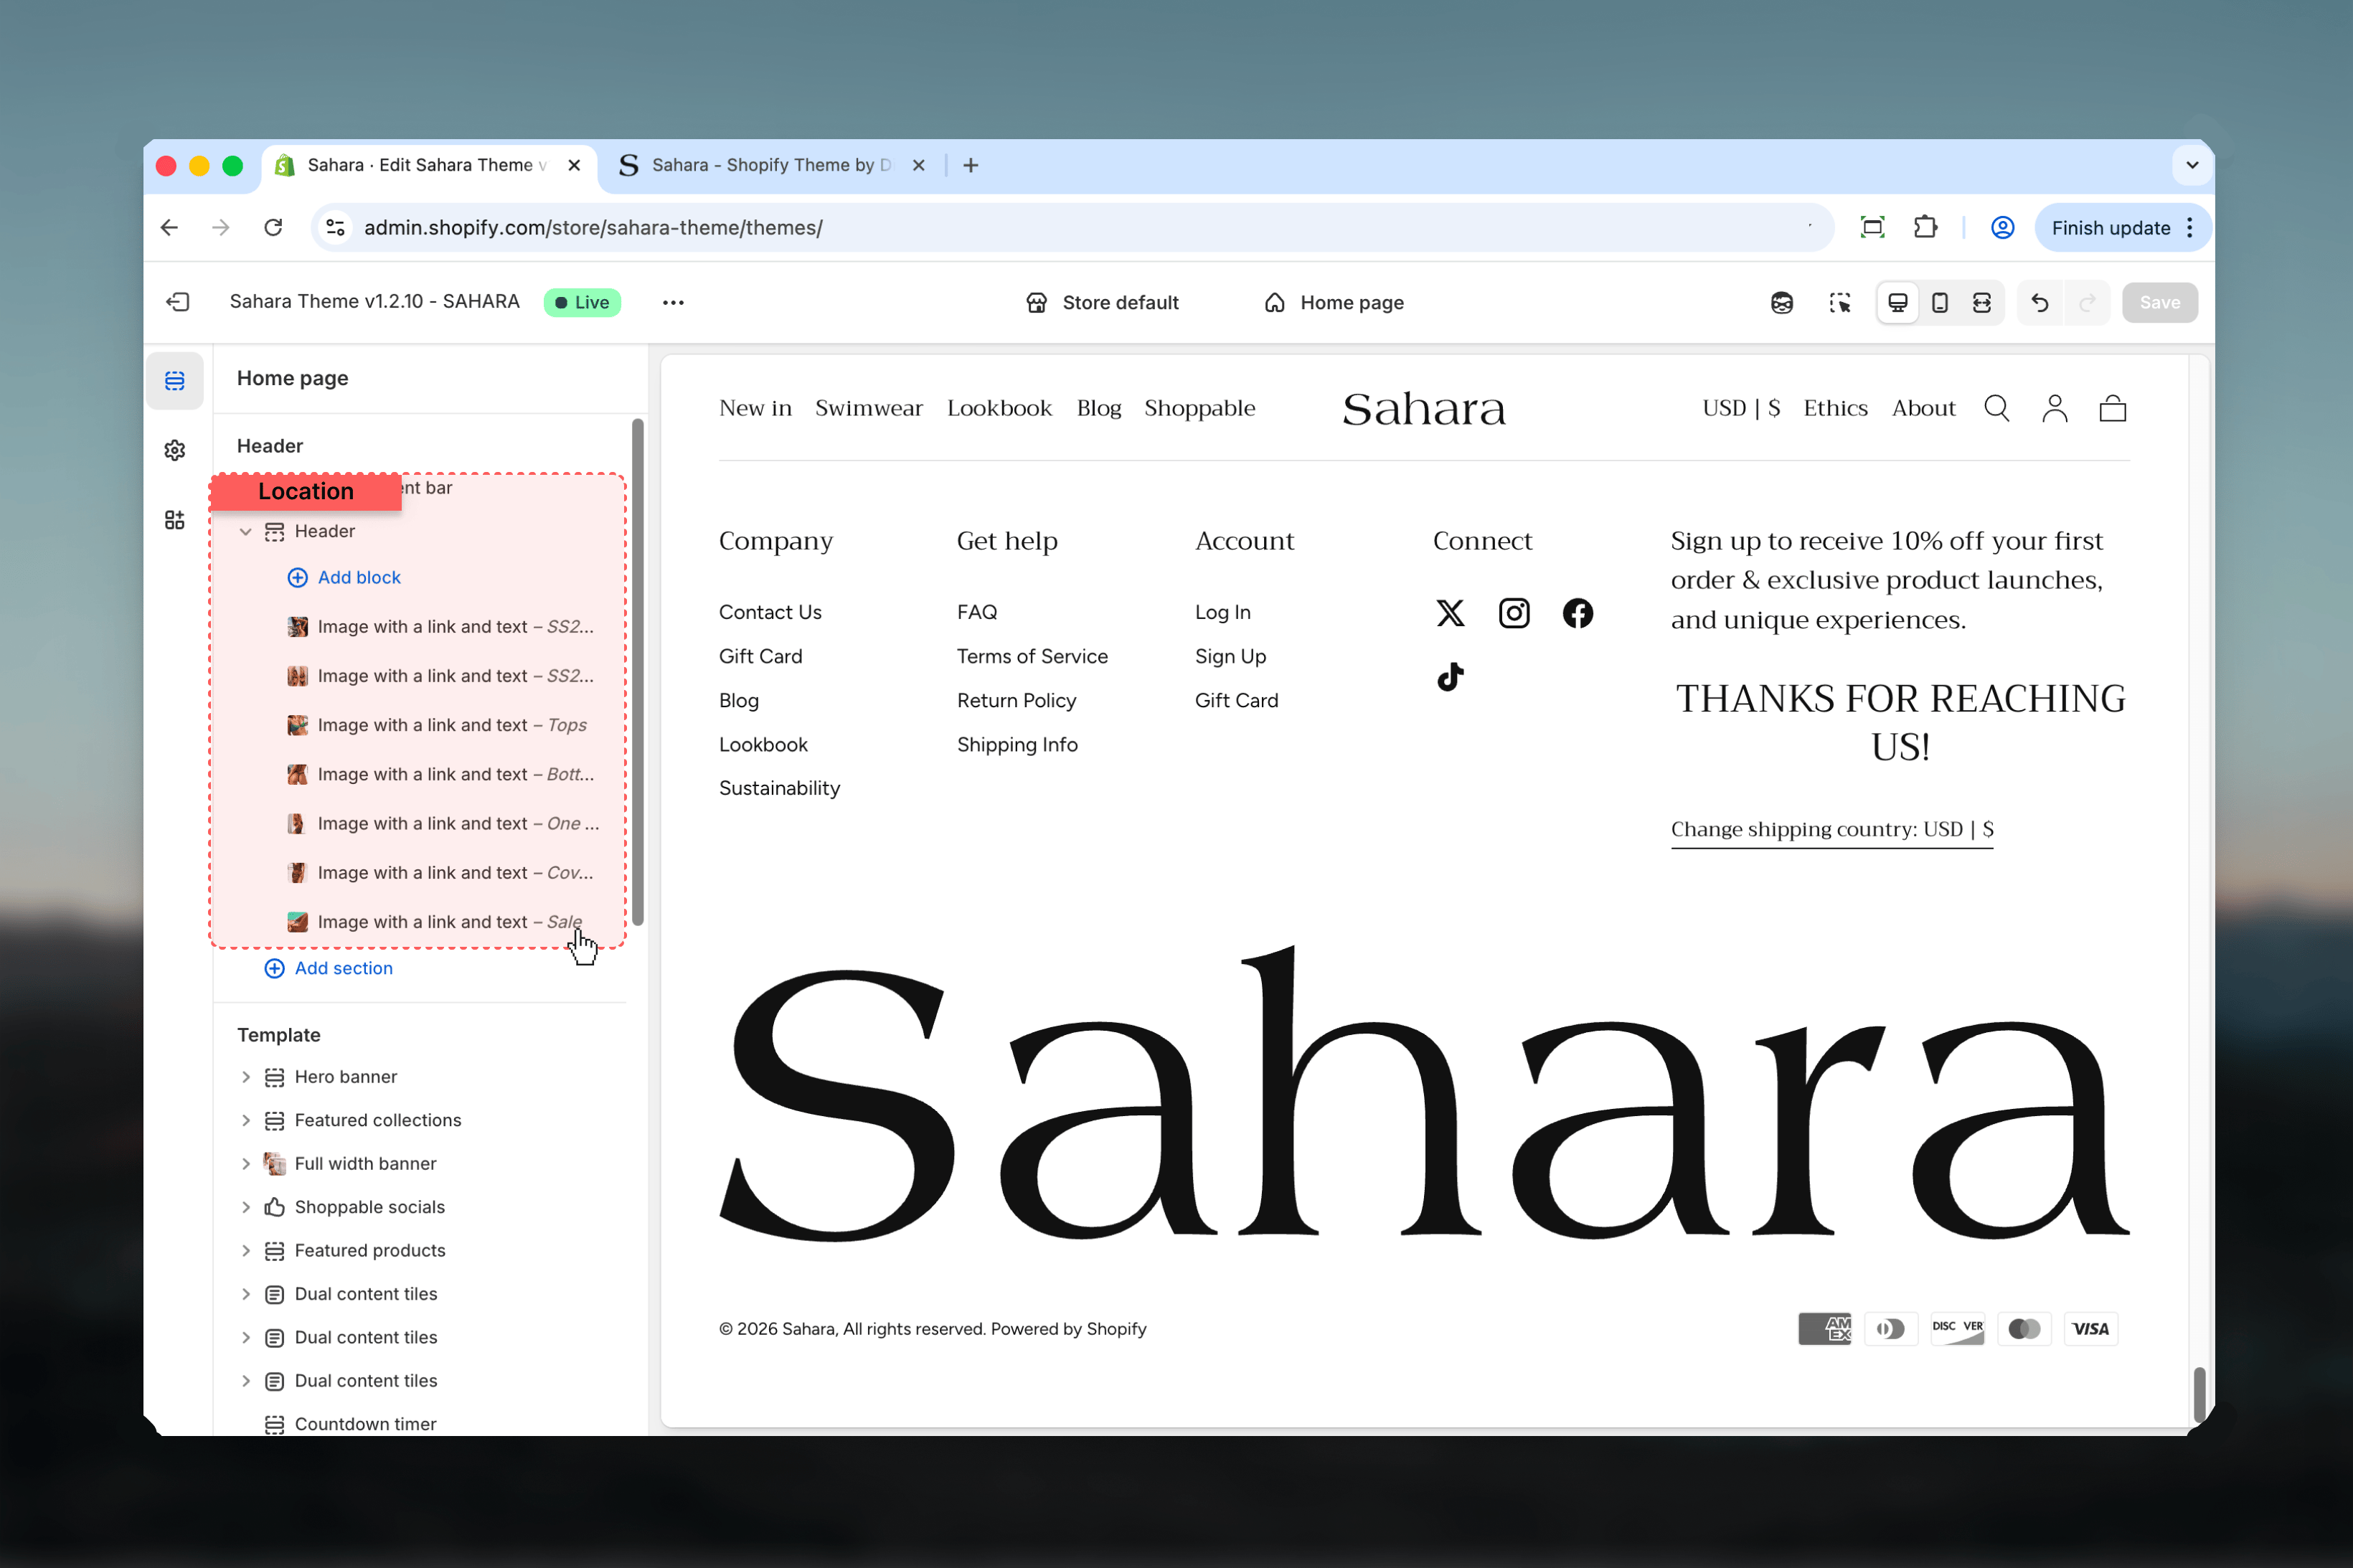The width and height of the screenshot is (2353, 1568).
Task: Go back in browser history
Action: [169, 228]
